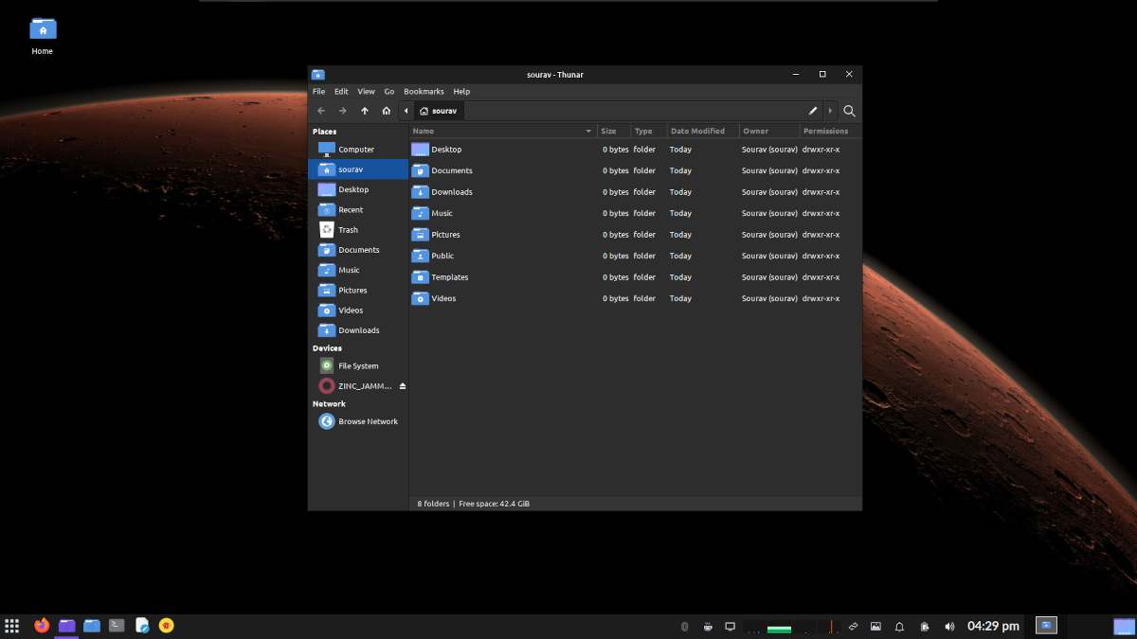Screen dimensions: 1137x639
Task: Click the right chevron beside the path bar
Action: (831, 111)
